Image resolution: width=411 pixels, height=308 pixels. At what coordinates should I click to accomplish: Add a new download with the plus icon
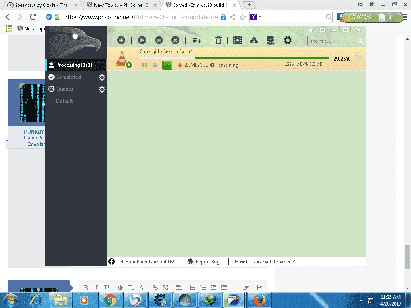coord(121,40)
